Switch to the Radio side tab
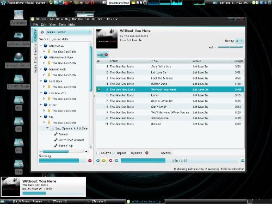272x204 pixels. point(35,69)
